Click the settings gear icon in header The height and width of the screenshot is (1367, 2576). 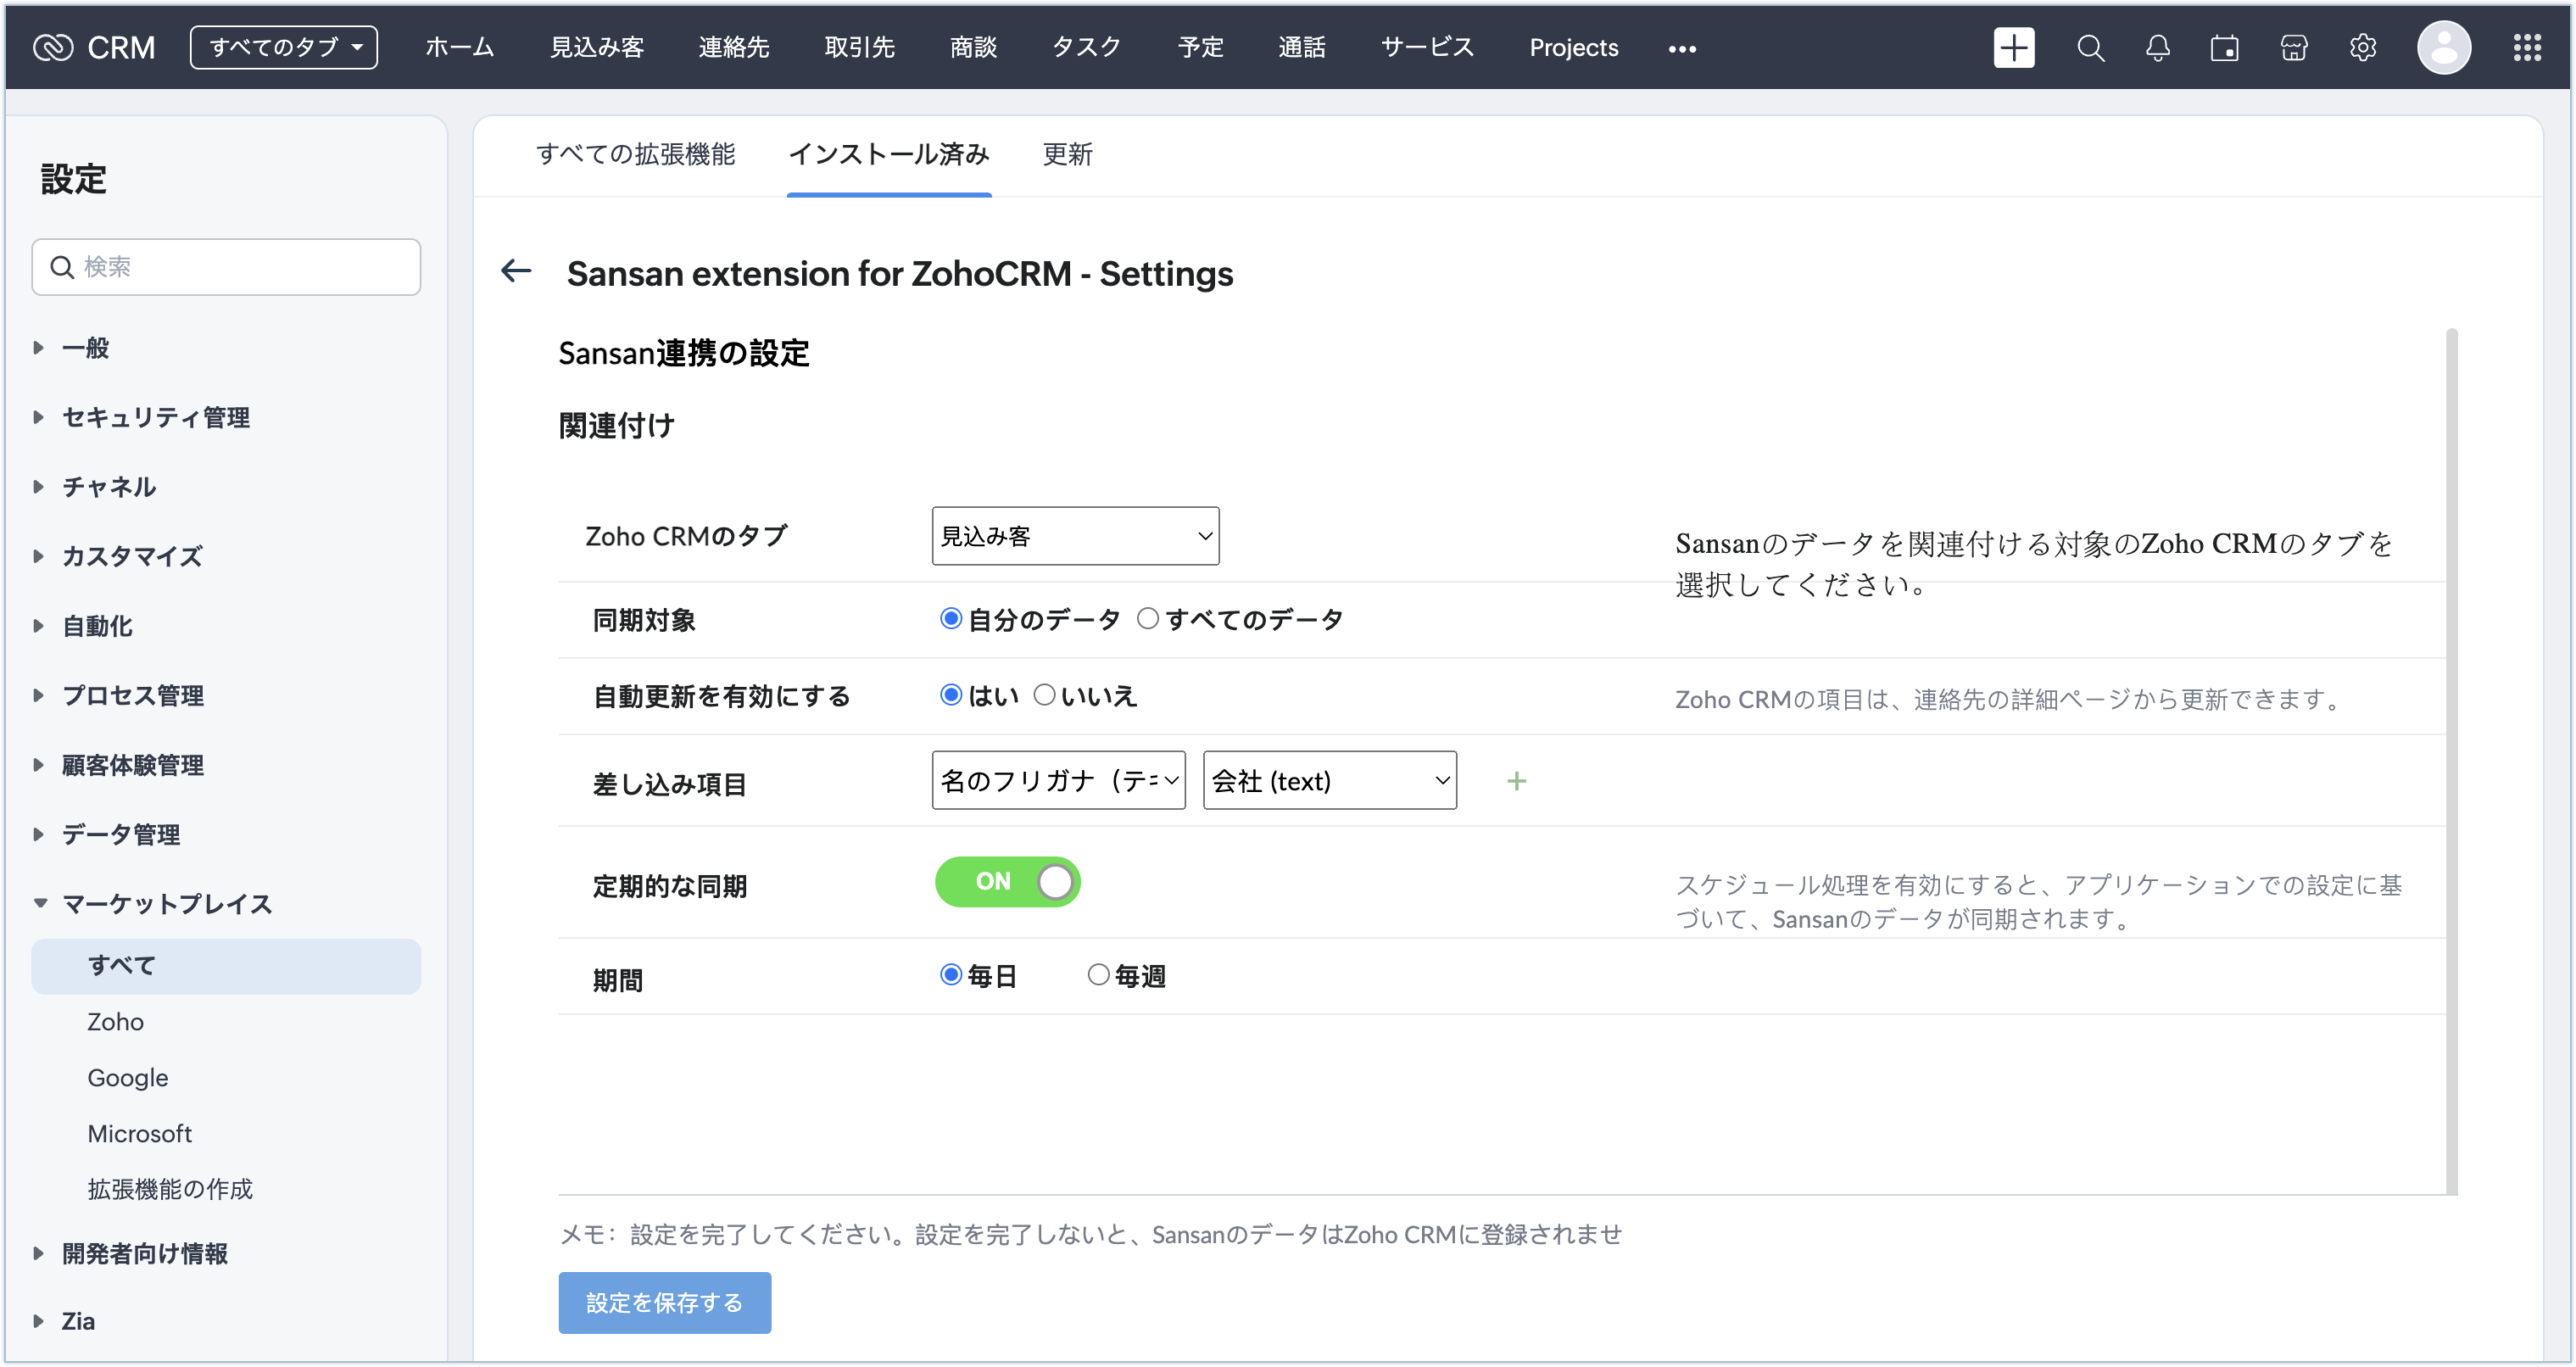click(2362, 47)
